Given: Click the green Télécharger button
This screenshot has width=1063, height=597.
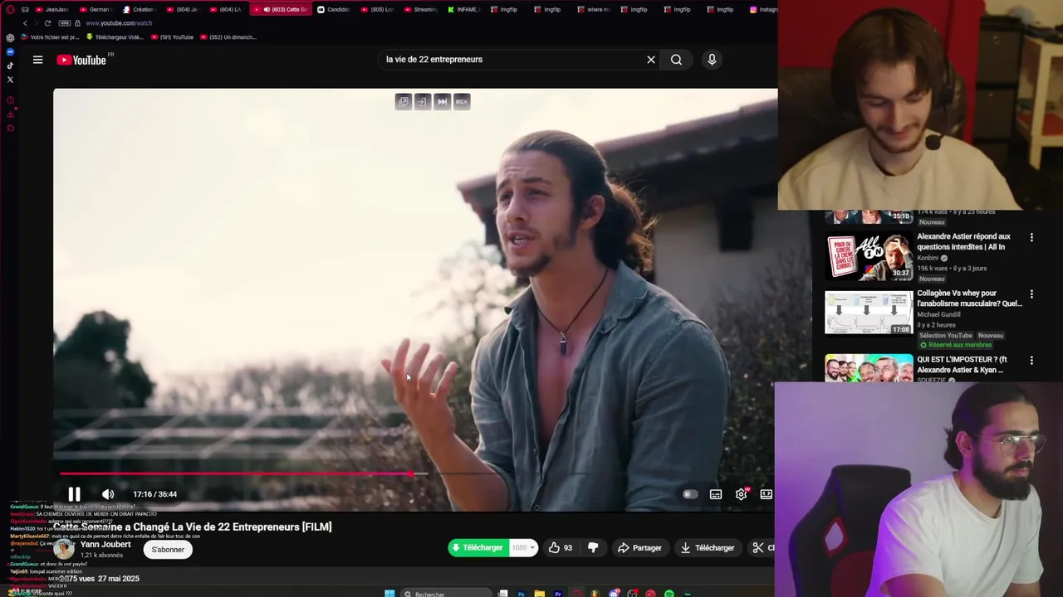Looking at the screenshot, I should pyautogui.click(x=478, y=548).
